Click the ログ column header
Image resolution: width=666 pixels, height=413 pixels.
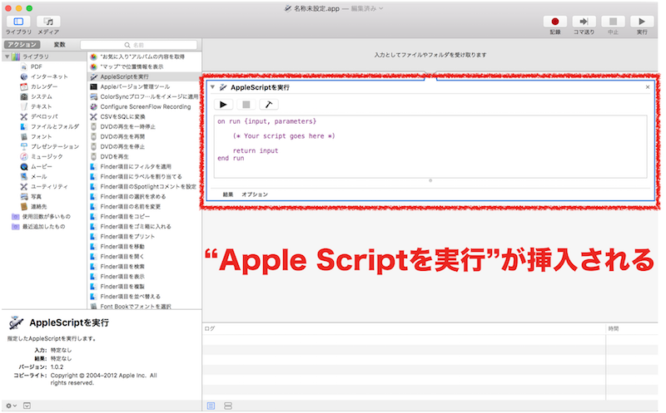tap(210, 328)
